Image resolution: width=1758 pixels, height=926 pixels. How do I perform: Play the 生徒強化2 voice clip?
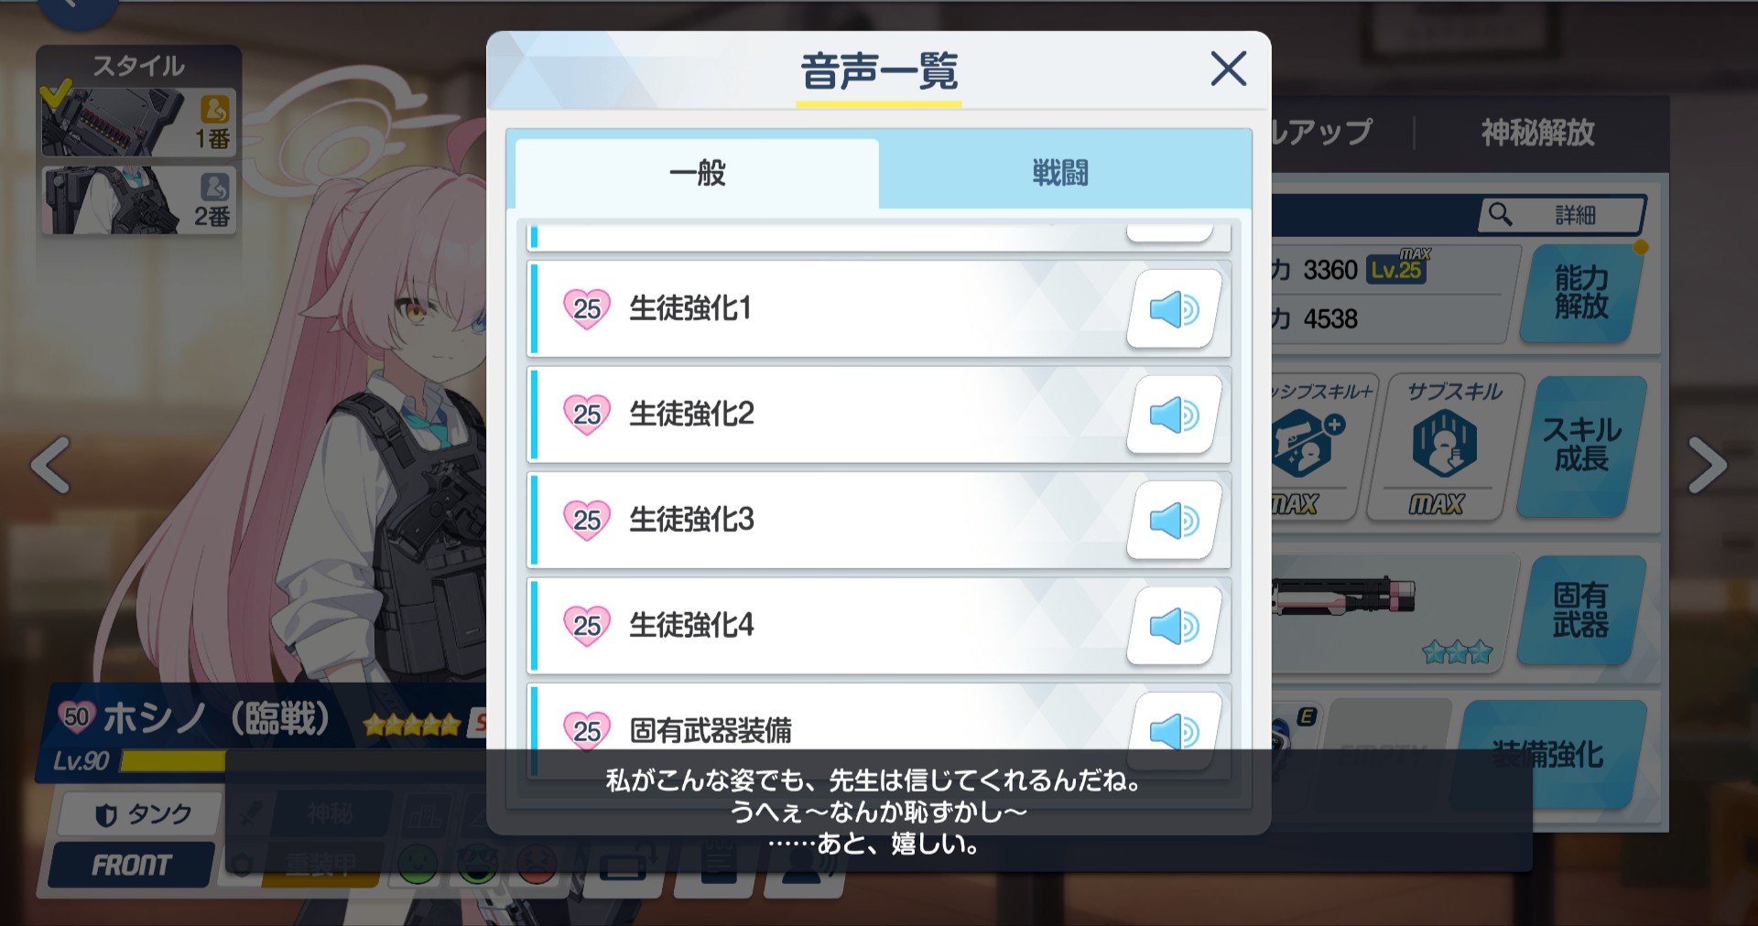(x=1174, y=415)
